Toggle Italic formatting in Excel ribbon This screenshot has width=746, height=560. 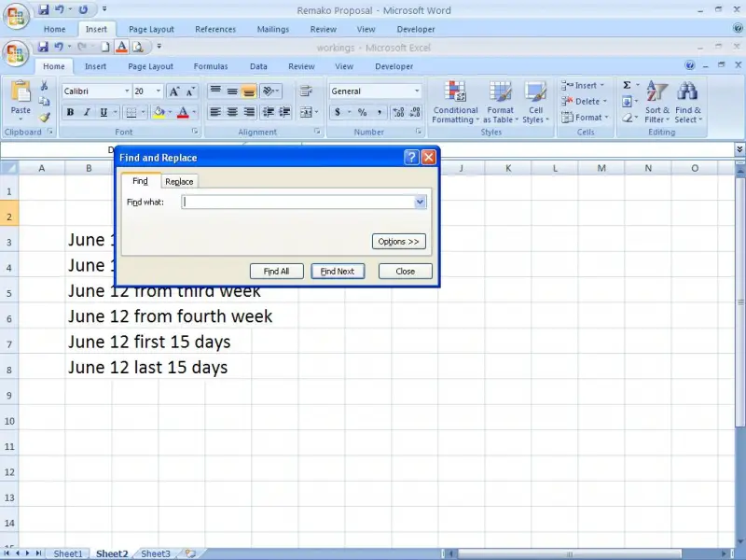point(88,113)
